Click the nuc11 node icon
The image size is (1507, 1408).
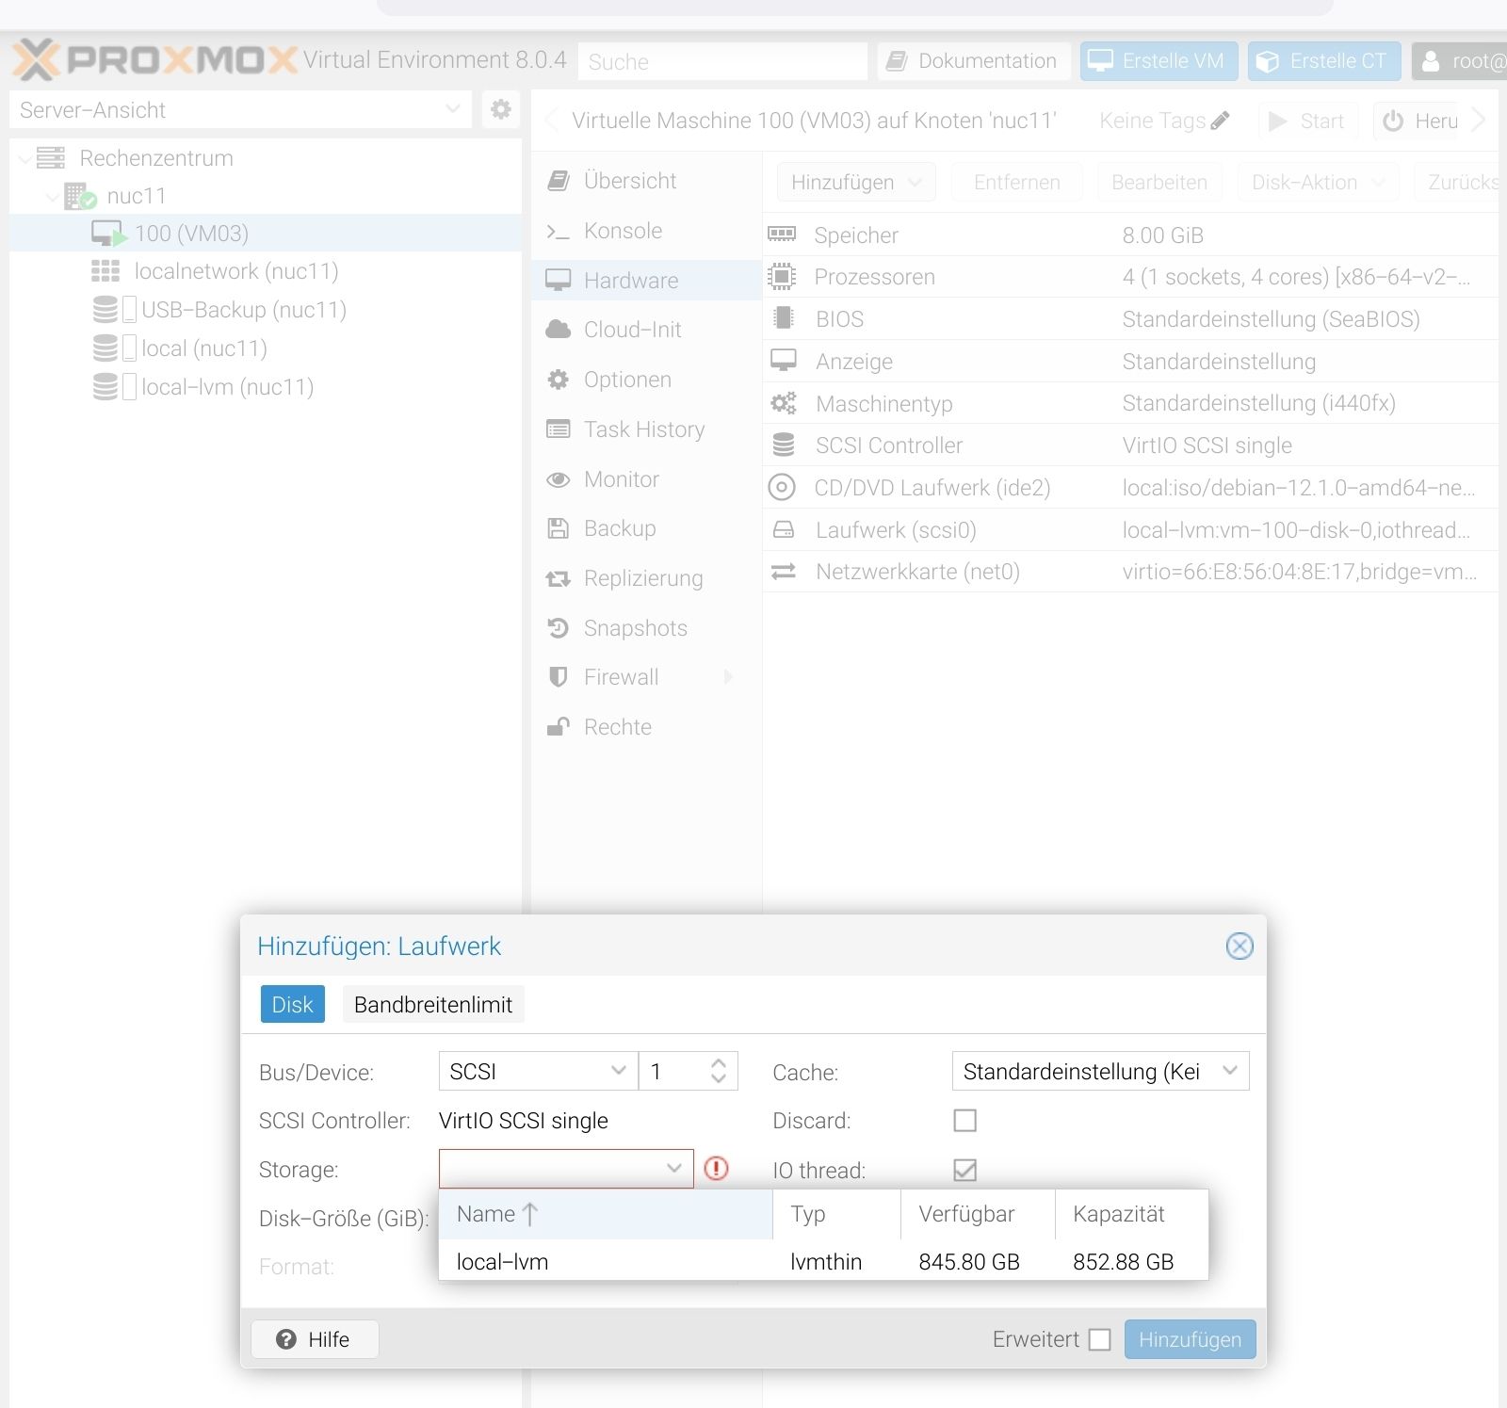(x=80, y=196)
